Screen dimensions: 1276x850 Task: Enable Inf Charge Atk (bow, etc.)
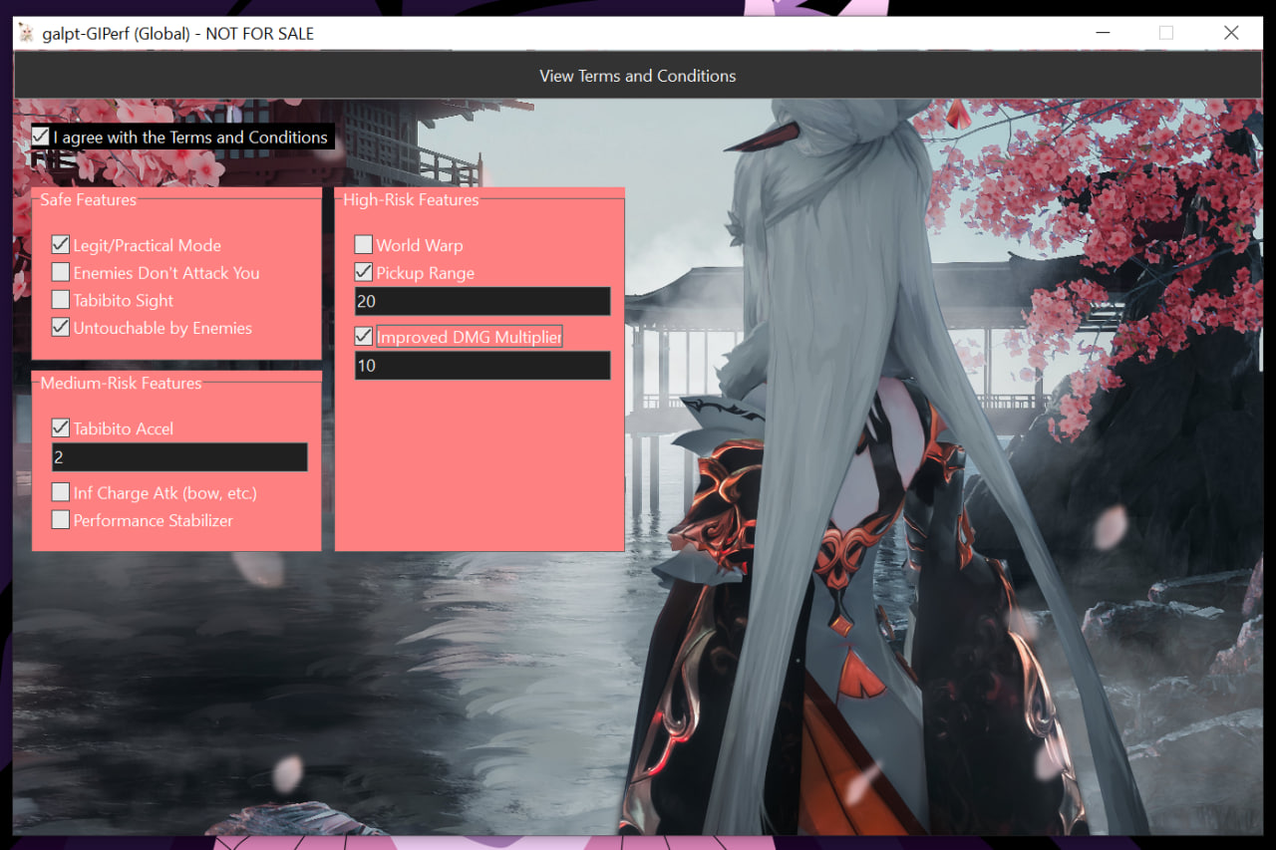(x=61, y=492)
